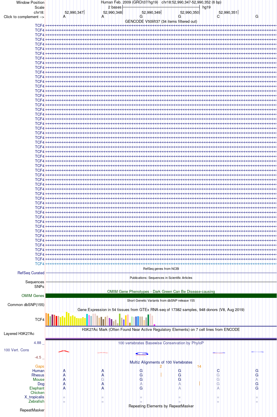
Task: Click the 'X_tropicalis' species label
Action: (x=34, y=397)
